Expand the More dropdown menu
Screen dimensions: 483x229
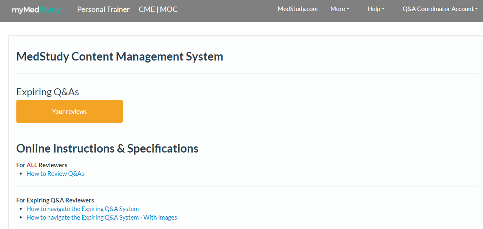pos(340,9)
